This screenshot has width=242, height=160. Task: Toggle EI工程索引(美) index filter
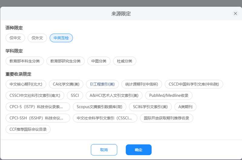pos(102,84)
